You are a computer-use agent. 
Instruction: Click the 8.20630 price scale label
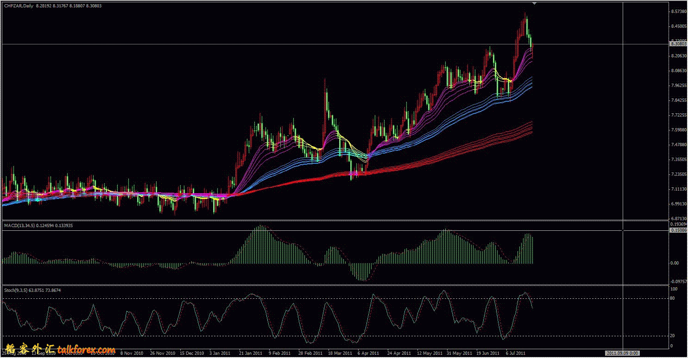pos(678,56)
